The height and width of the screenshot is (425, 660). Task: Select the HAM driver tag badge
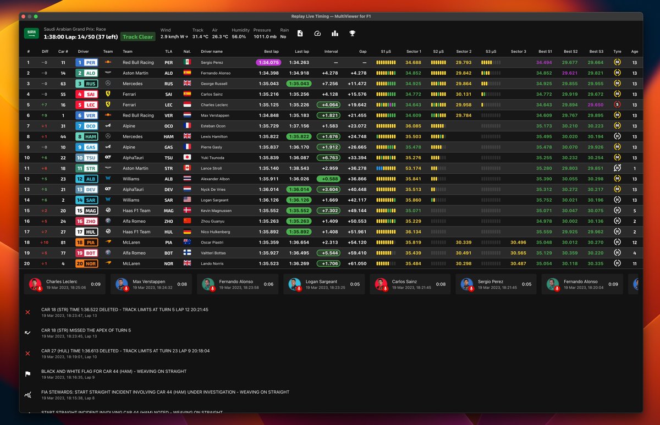[86, 136]
